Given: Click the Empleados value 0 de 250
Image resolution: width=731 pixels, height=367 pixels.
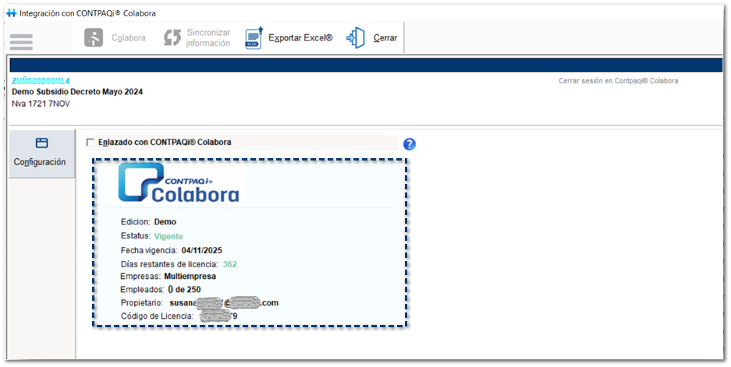Looking at the screenshot, I should pyautogui.click(x=185, y=289).
